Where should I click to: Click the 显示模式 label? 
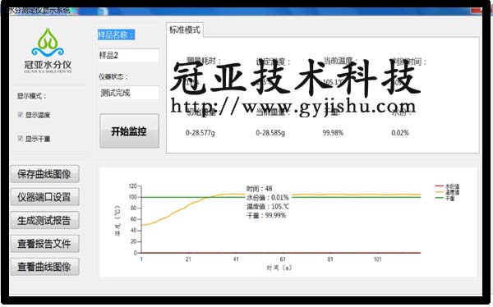click(x=31, y=96)
